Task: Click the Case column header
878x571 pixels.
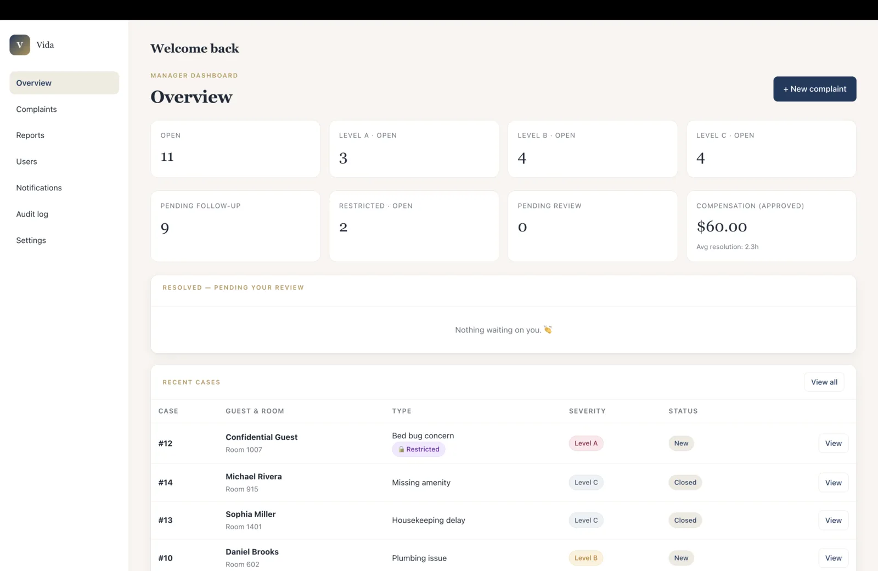Action: (x=168, y=411)
